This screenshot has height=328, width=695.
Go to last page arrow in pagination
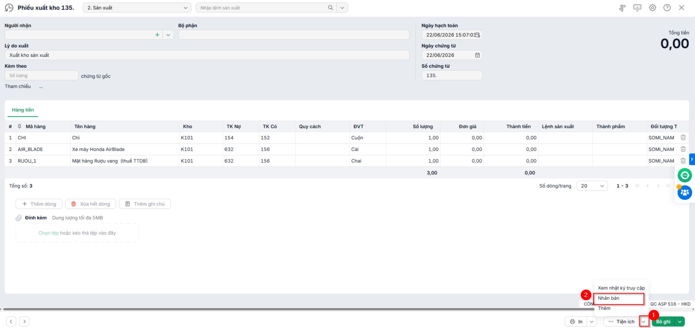coord(668,186)
